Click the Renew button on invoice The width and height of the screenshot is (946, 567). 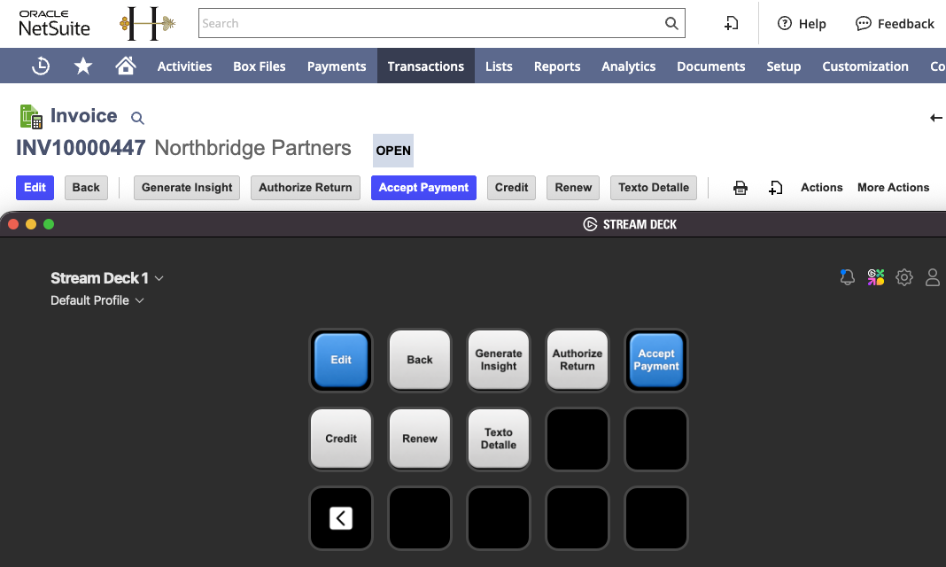(573, 188)
